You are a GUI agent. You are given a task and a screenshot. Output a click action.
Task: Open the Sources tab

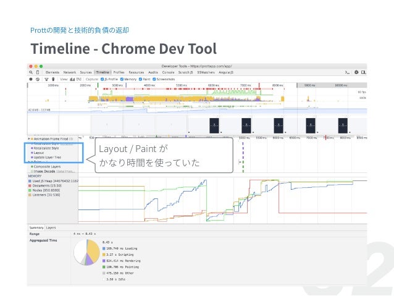[x=86, y=72]
